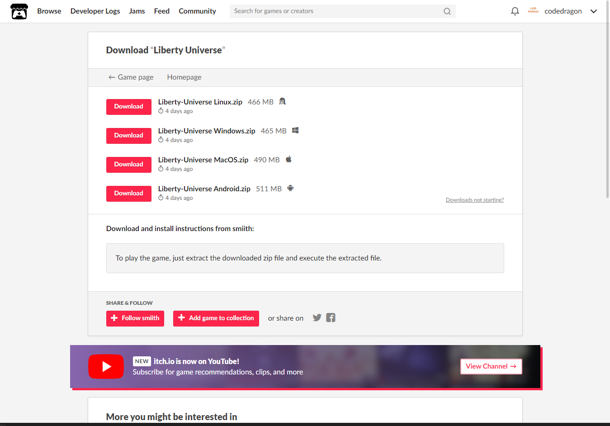This screenshot has width=610, height=426.
Task: Open the Jams page
Action: click(x=137, y=11)
